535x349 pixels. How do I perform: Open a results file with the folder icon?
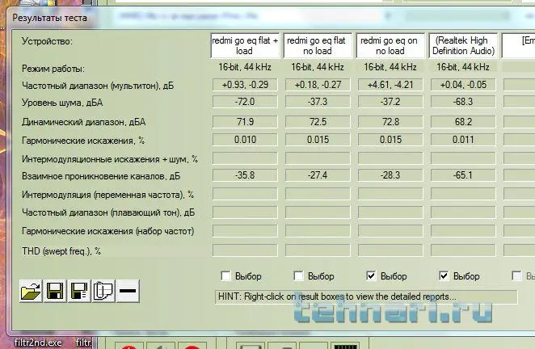[30, 291]
